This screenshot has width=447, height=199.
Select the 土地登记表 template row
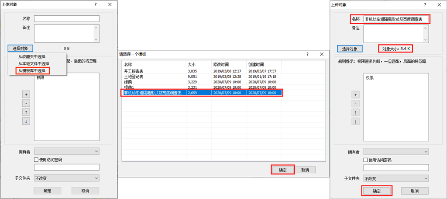pos(133,76)
